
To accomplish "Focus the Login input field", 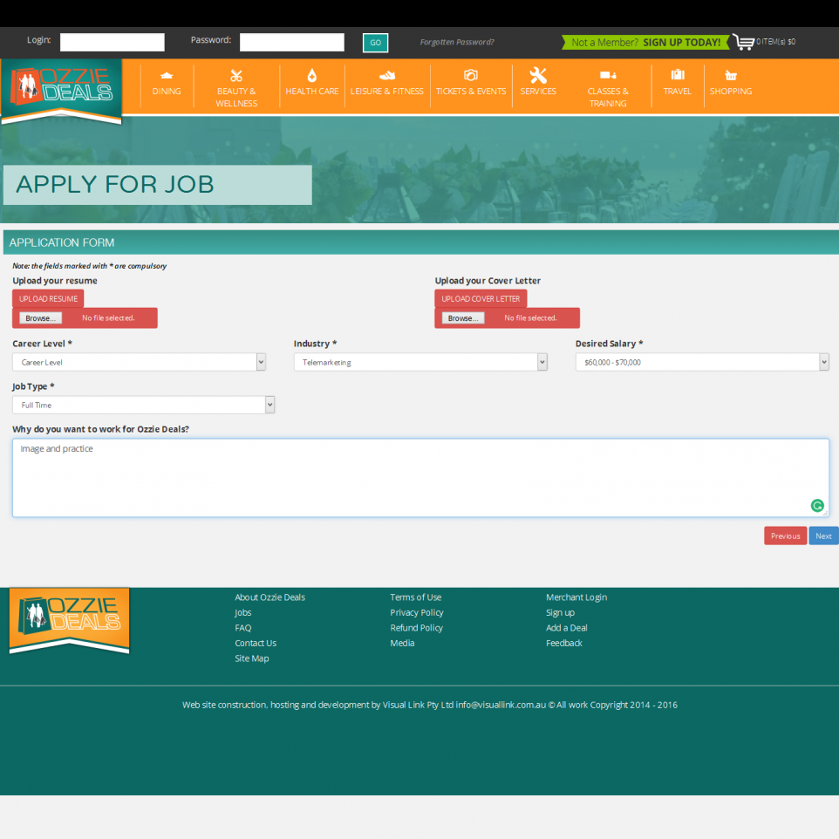I will [x=113, y=42].
